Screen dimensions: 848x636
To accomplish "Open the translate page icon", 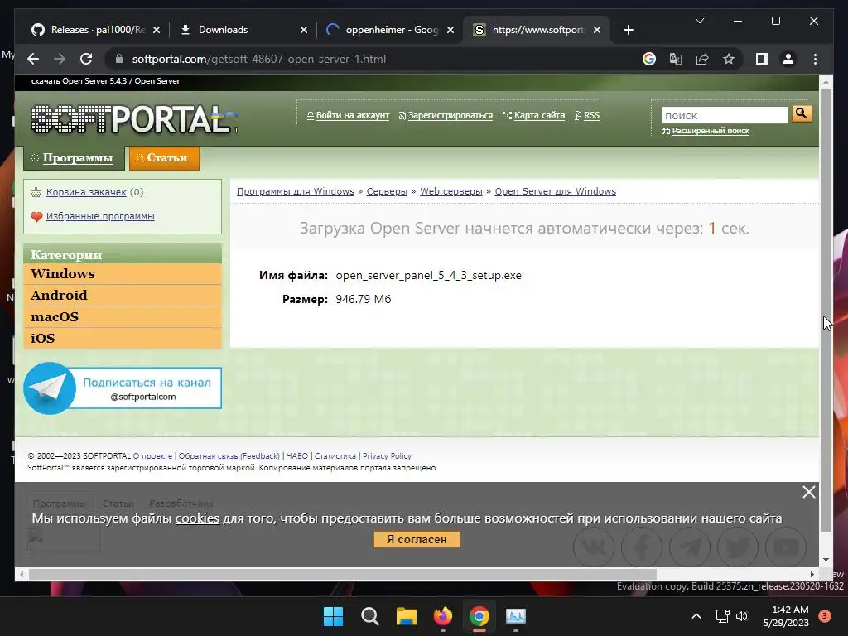I will 676,59.
